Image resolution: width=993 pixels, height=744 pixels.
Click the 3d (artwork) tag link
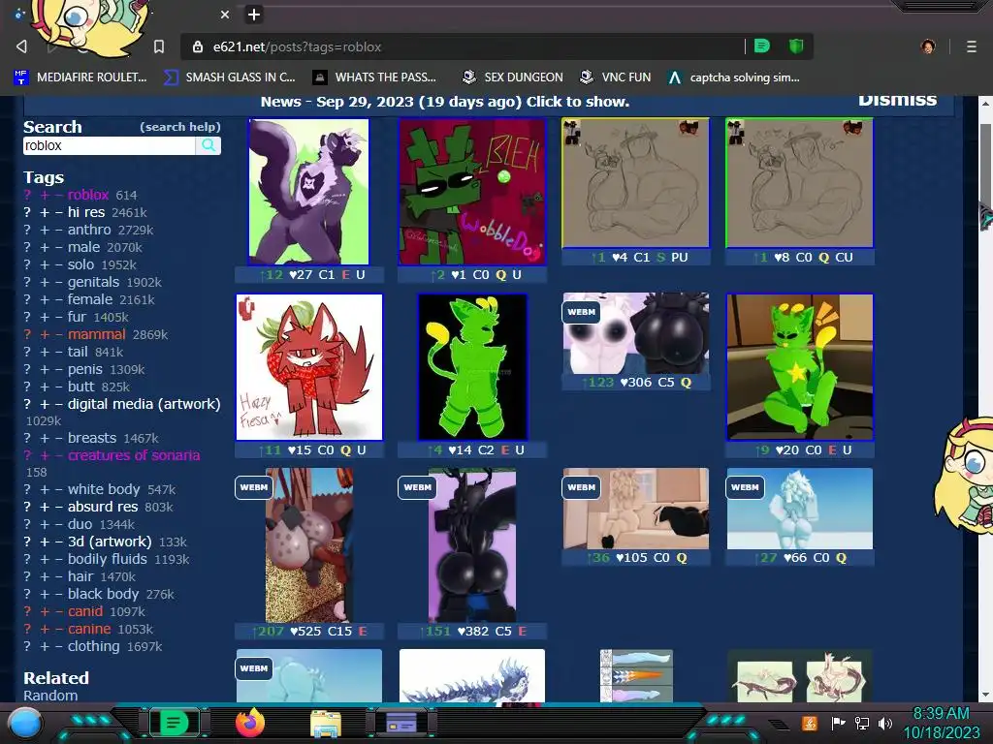pos(110,542)
